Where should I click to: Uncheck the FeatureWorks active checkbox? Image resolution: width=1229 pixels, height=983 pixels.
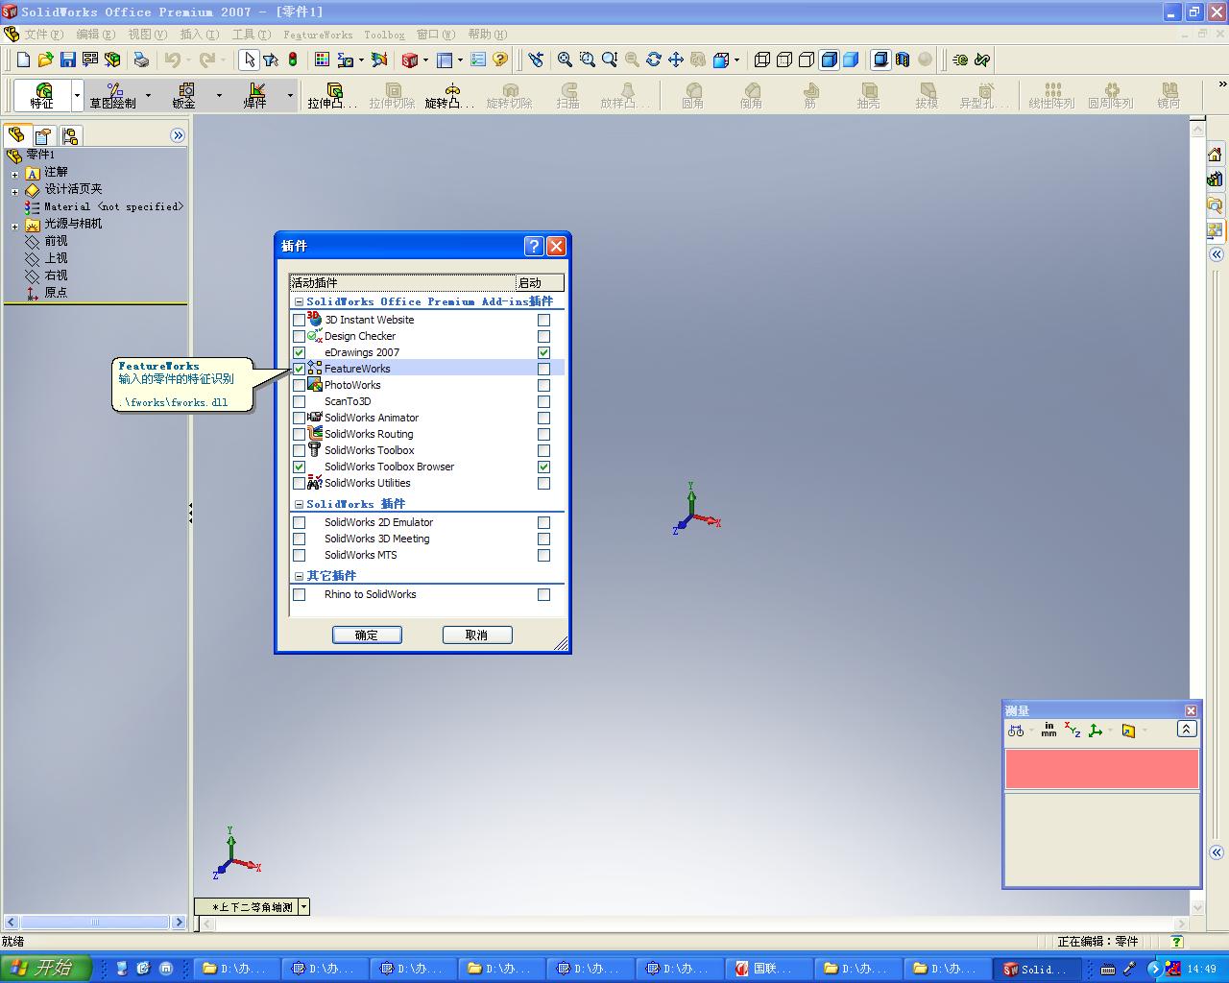tap(300, 370)
